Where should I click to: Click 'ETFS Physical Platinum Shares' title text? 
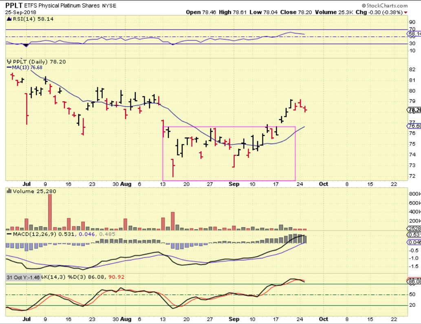coord(62,5)
